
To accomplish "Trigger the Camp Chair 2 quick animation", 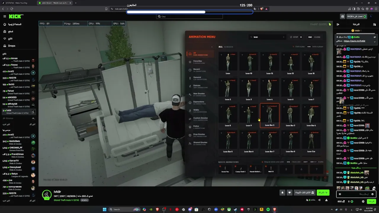I will click(240, 169).
